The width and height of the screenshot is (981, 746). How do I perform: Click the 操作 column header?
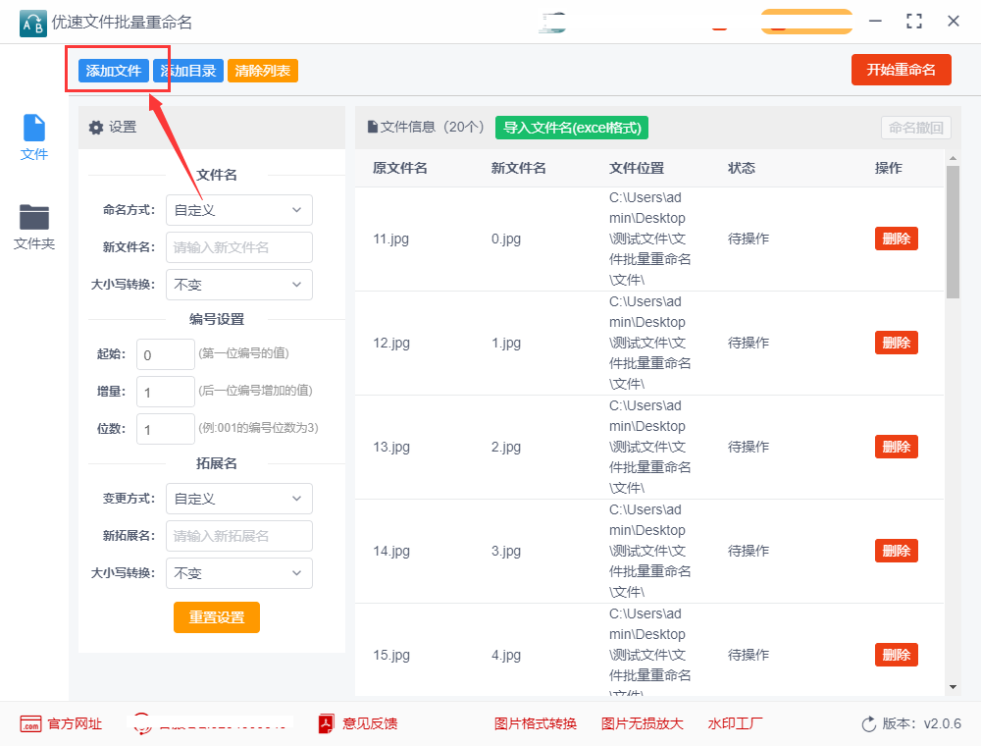pos(889,168)
